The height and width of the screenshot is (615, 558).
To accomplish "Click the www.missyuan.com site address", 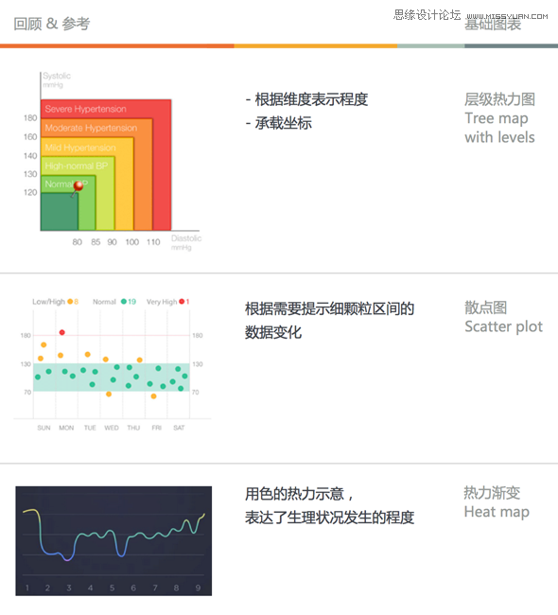I will 507,16.
